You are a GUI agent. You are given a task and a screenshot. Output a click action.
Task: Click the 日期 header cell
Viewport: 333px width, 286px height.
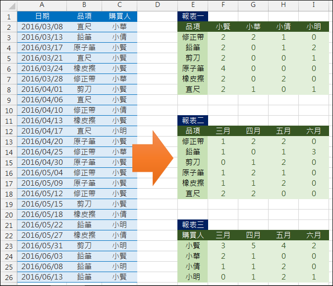click(42, 16)
